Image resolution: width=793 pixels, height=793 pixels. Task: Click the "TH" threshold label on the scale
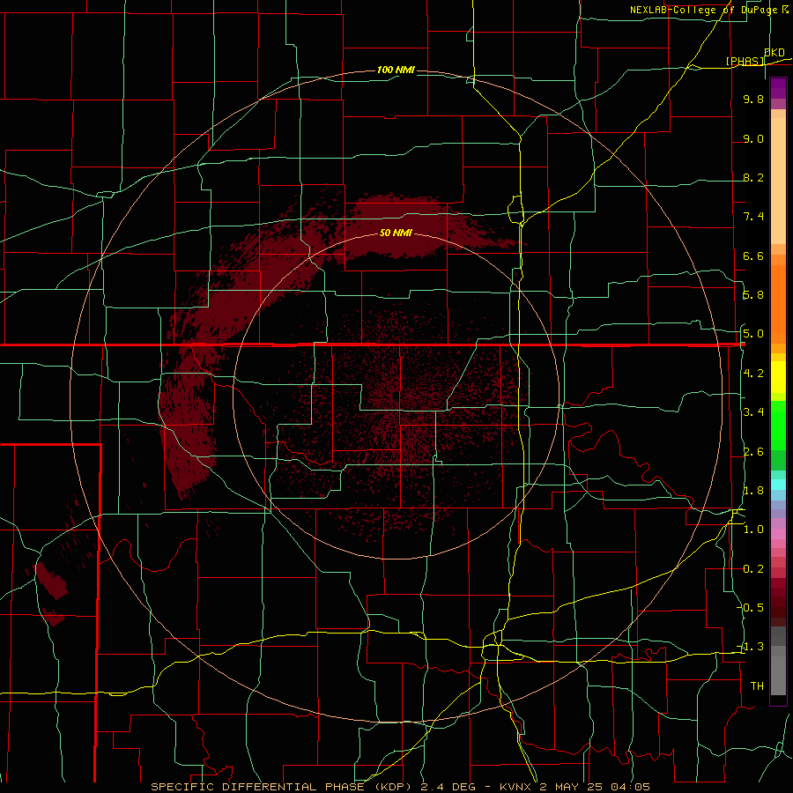pos(757,686)
